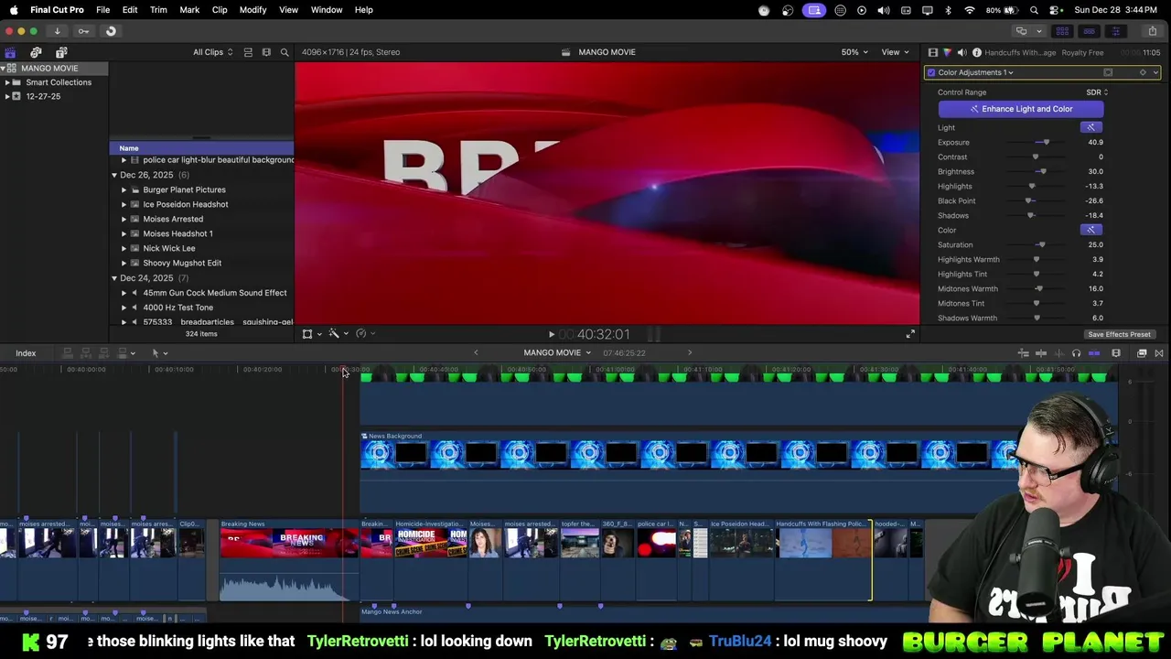Toggle the browser show/hide button

[1063, 31]
